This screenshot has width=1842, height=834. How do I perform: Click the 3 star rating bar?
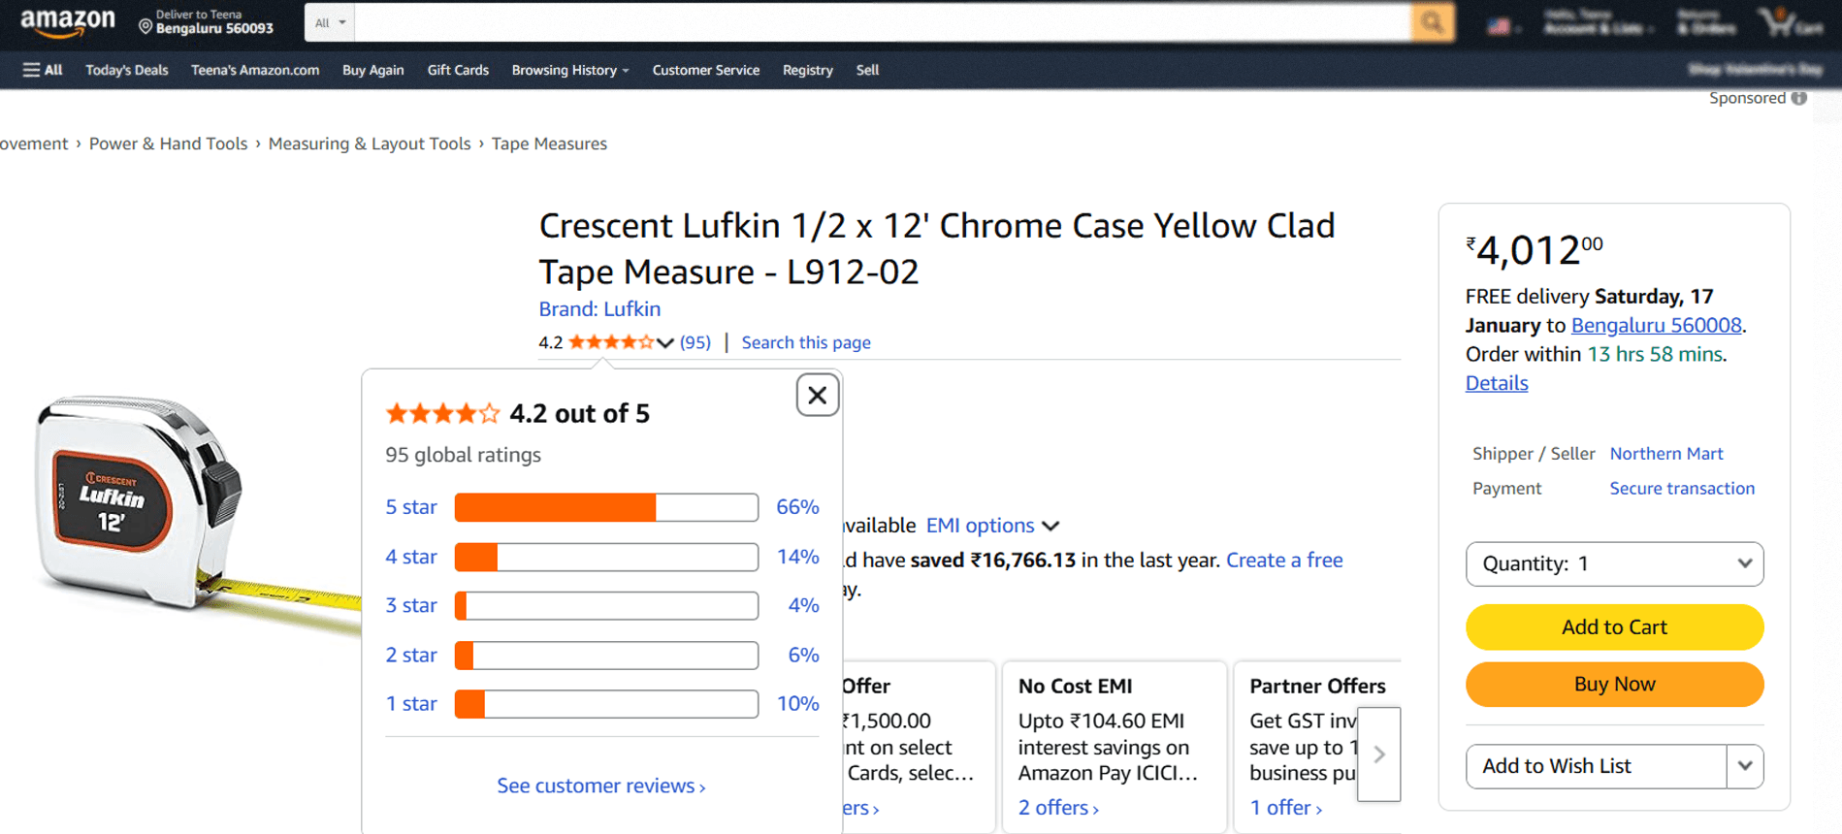click(x=606, y=606)
